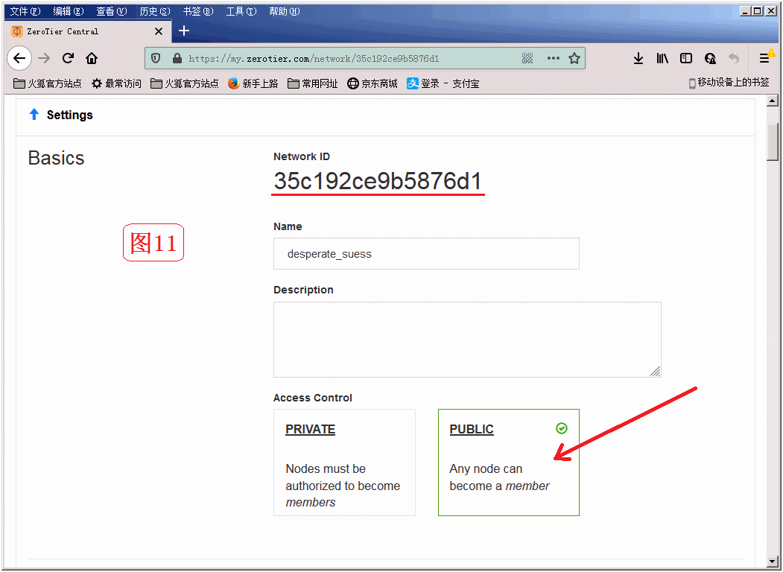Open 移动设备上的书签 folder
This screenshot has height=572, width=783.
coord(729,83)
